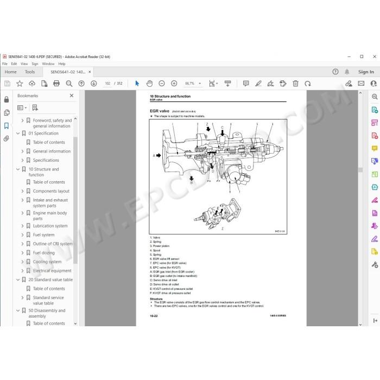This screenshot has width=380, height=380.
Task: Close the SEN05641-02 document tab
Action: (90, 72)
